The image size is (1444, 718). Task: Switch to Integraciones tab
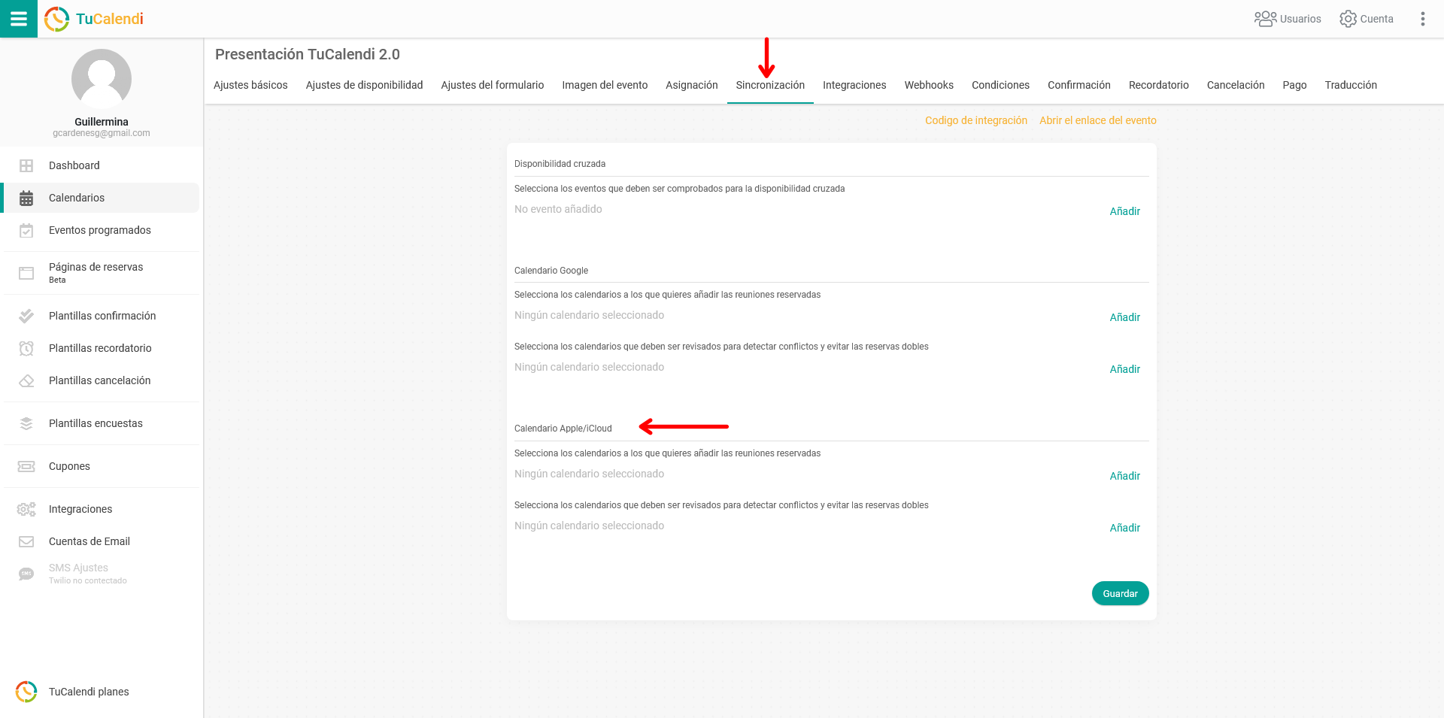[x=854, y=85]
